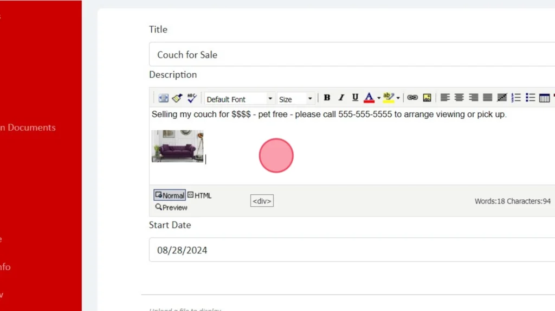
Task: Switch to the Preview mode
Action: pyautogui.click(x=171, y=207)
